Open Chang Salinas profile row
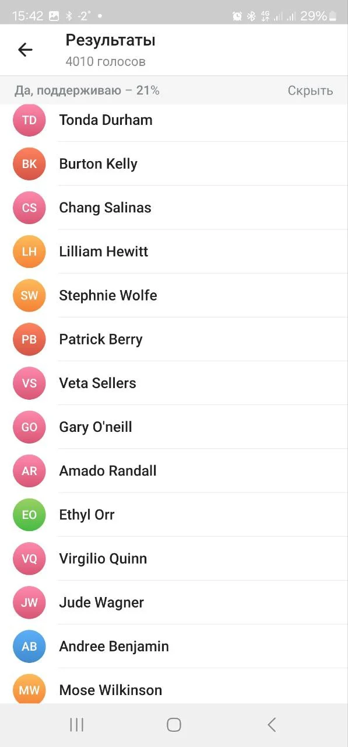This screenshot has width=348, height=747. (x=174, y=208)
